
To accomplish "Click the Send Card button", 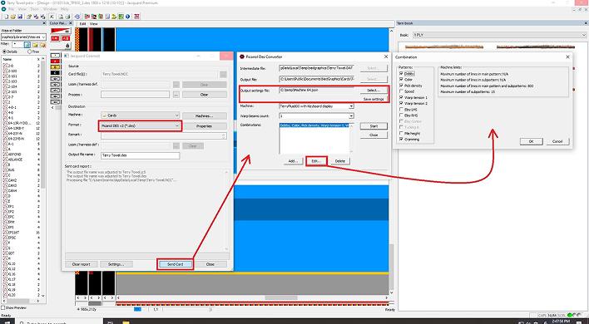I will coord(175,264).
